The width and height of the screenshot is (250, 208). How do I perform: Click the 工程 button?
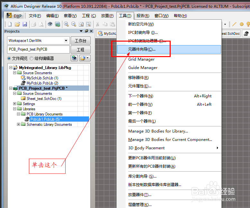[81, 50]
